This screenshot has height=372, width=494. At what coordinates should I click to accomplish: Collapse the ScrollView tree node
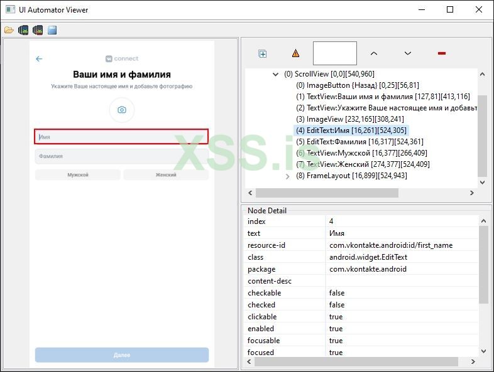coord(275,74)
